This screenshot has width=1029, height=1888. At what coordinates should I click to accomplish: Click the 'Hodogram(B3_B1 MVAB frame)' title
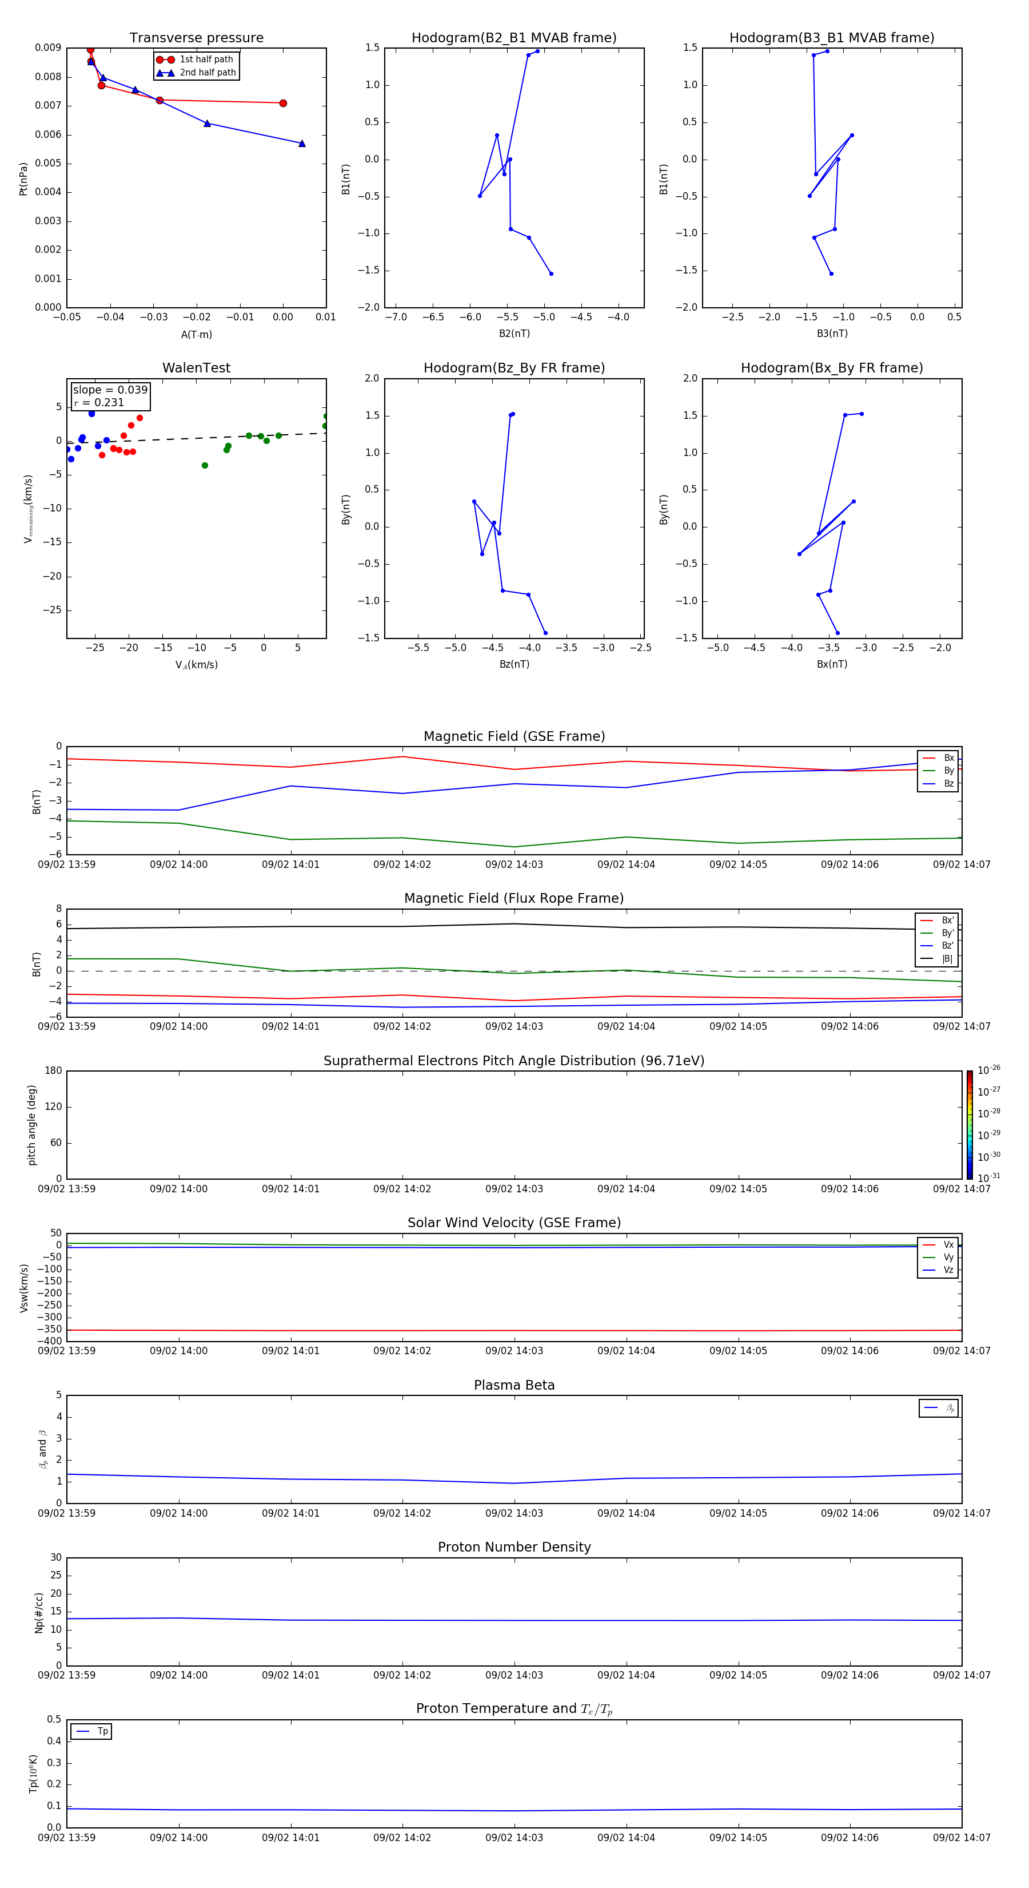(x=832, y=37)
